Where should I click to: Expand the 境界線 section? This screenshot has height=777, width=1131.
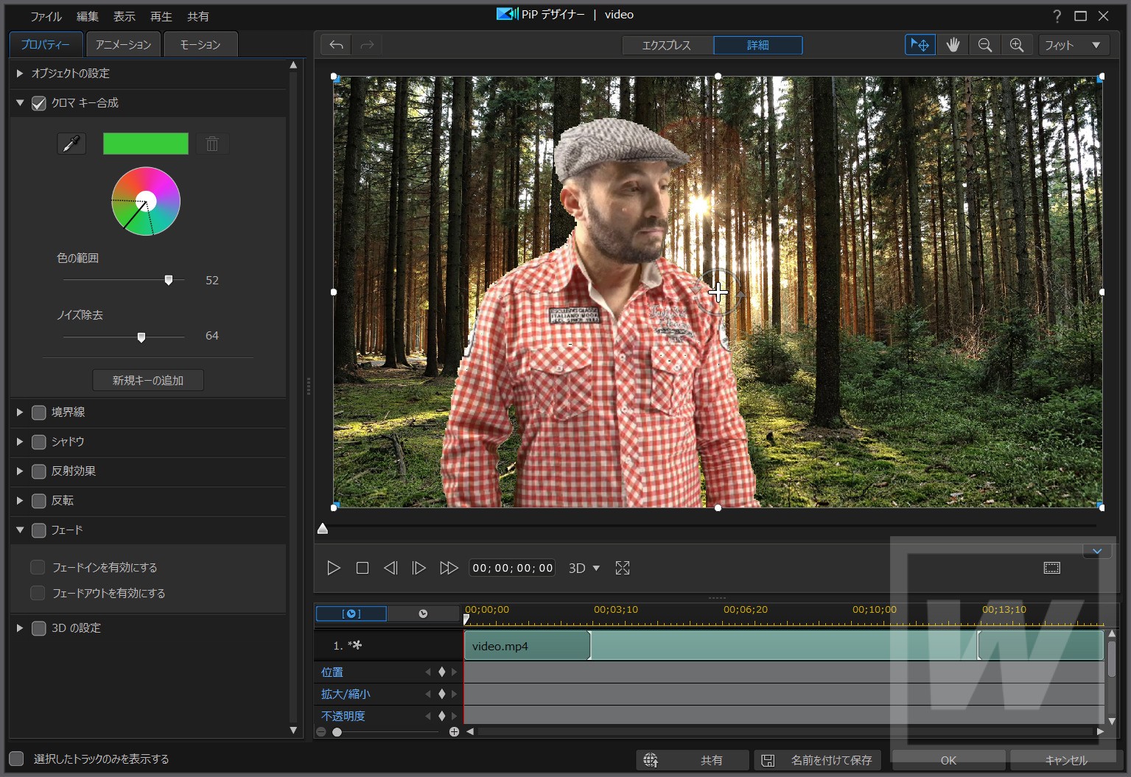click(x=20, y=412)
